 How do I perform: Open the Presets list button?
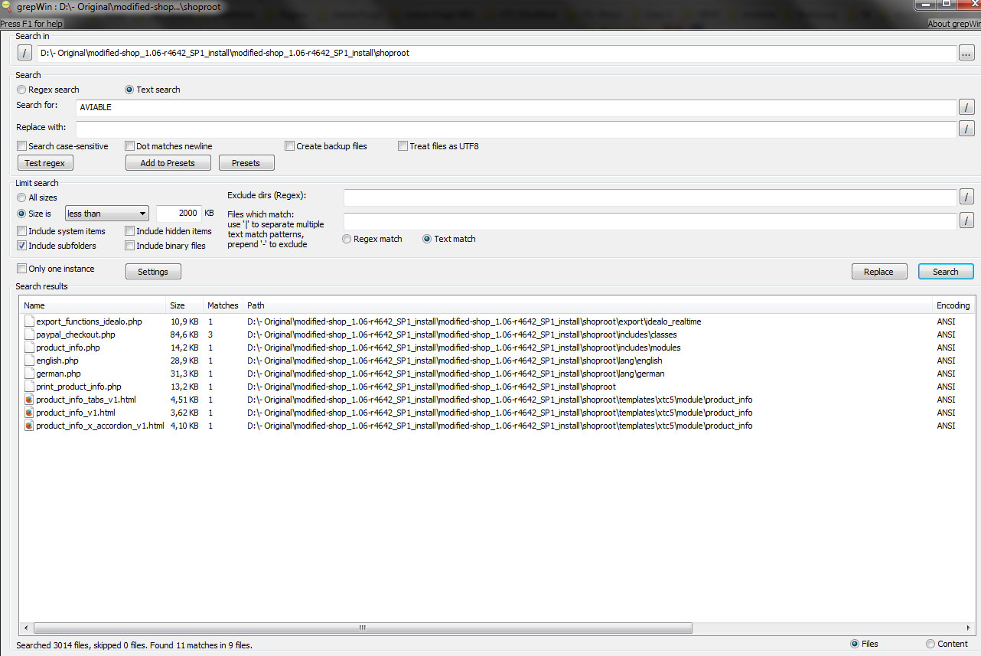[x=246, y=163]
